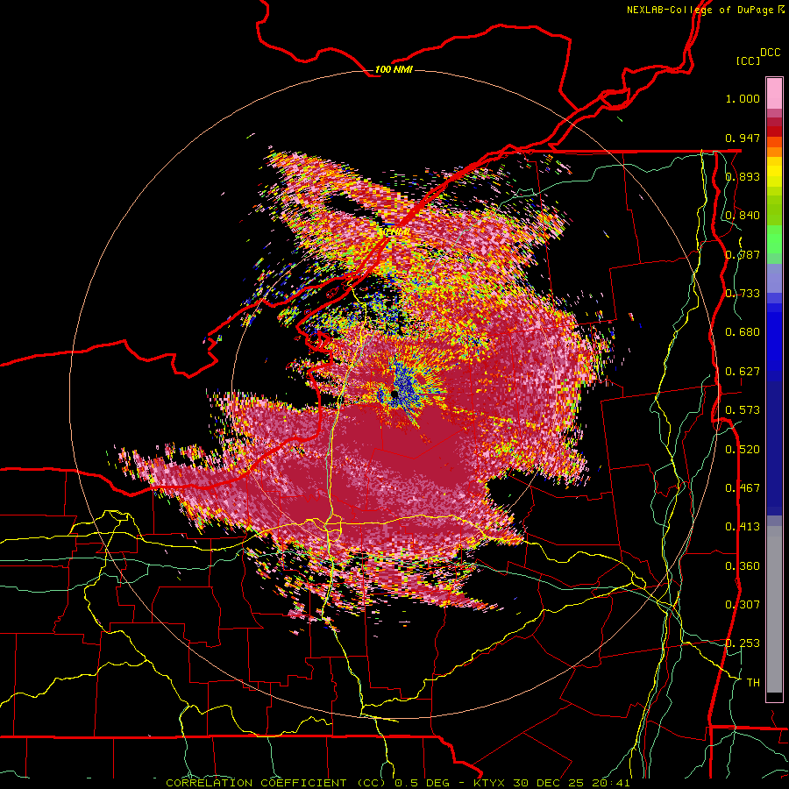Image resolution: width=789 pixels, height=789 pixels.
Task: Click the TH threshold label
Action: 753,683
